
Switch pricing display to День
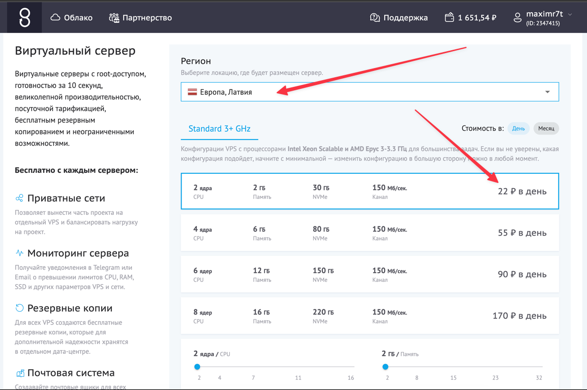518,128
